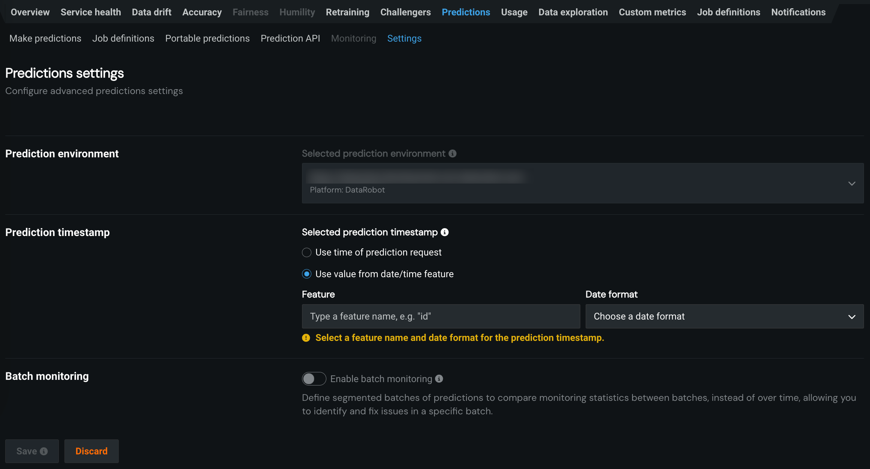870x469 pixels.
Task: Open the Custom metrics tab
Action: coord(652,12)
